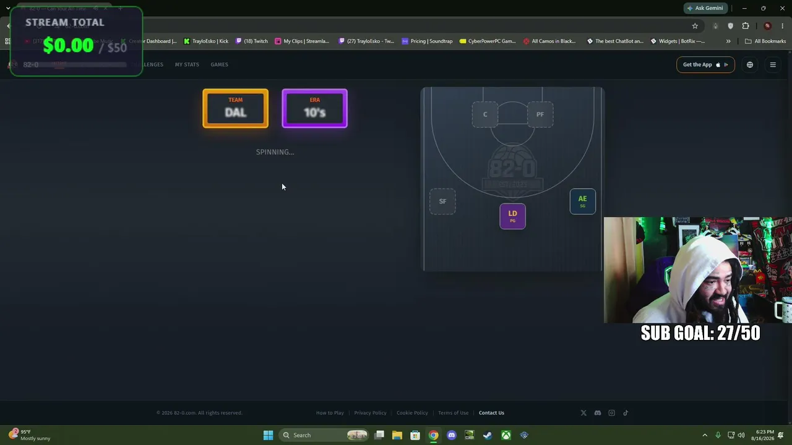Open the TikTok footer icon
Image resolution: width=792 pixels, height=445 pixels.
click(626, 413)
